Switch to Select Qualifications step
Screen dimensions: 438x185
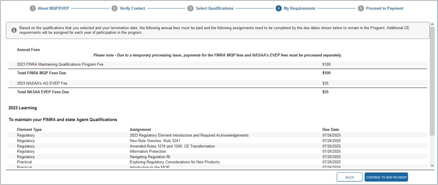[x=214, y=8]
